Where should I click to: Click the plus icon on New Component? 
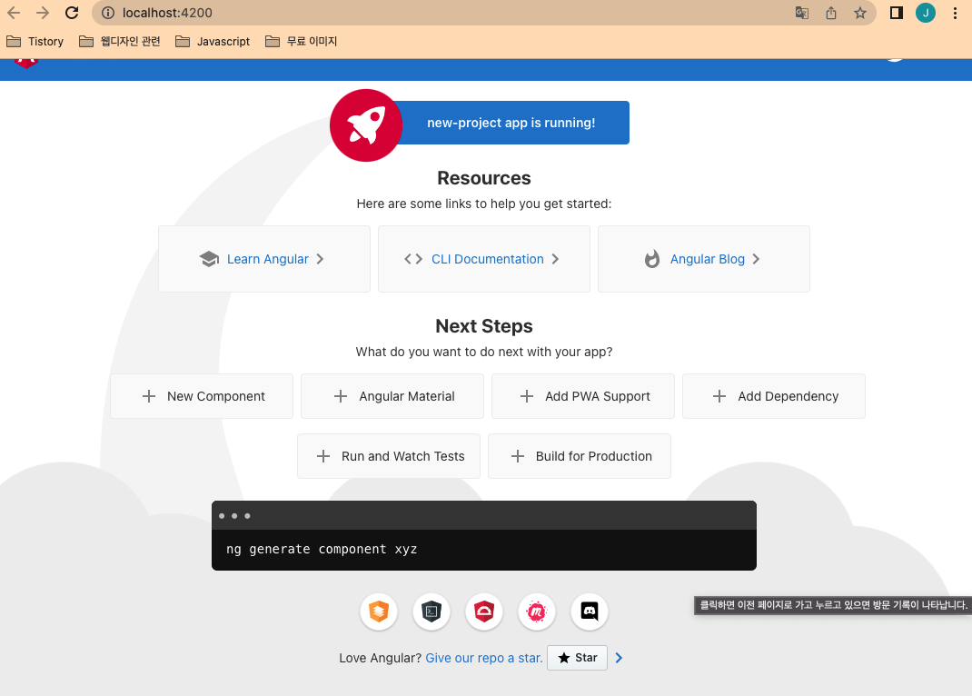(x=149, y=396)
